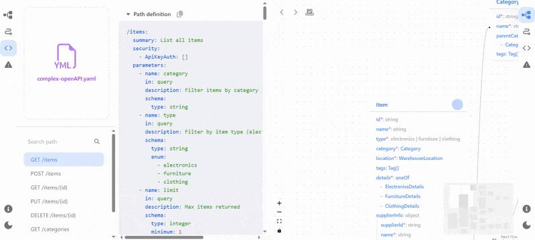Viewport: 535px width, 240px height.
Task: Click the checkmark tray icon in canvas toolbar
Action: point(310,12)
